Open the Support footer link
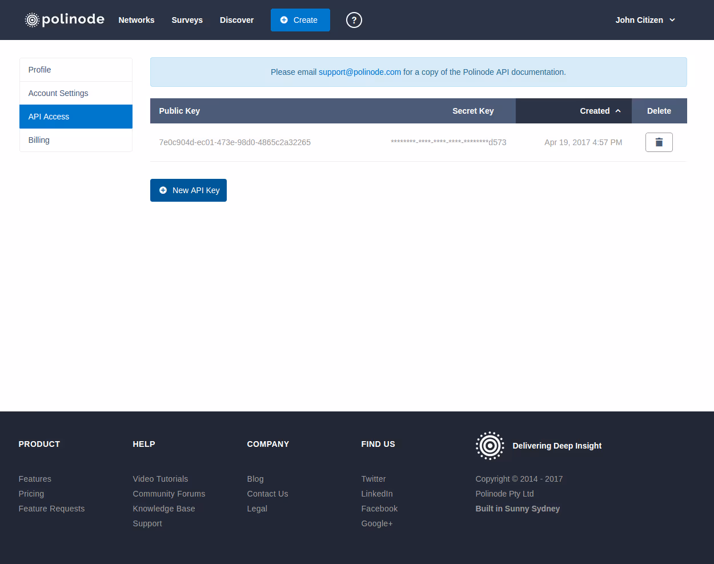The height and width of the screenshot is (564, 714). [x=147, y=523]
